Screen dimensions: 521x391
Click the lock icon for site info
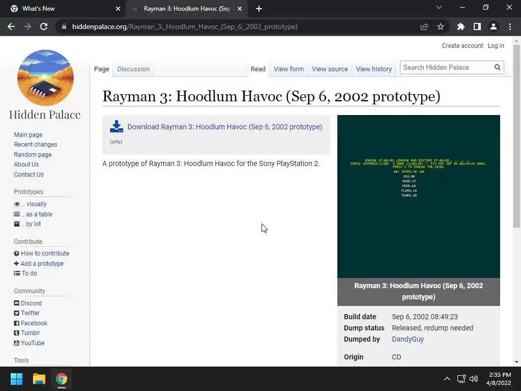64,26
